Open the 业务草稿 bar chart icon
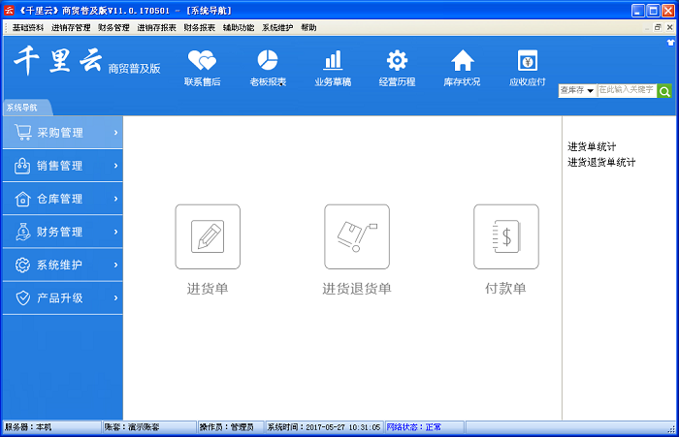The image size is (679, 437). pyautogui.click(x=333, y=61)
